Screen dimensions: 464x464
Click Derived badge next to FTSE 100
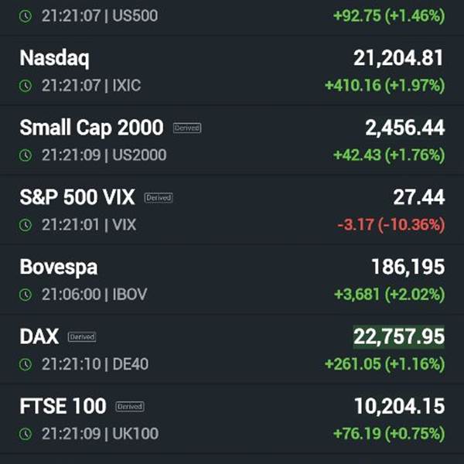tap(130, 406)
